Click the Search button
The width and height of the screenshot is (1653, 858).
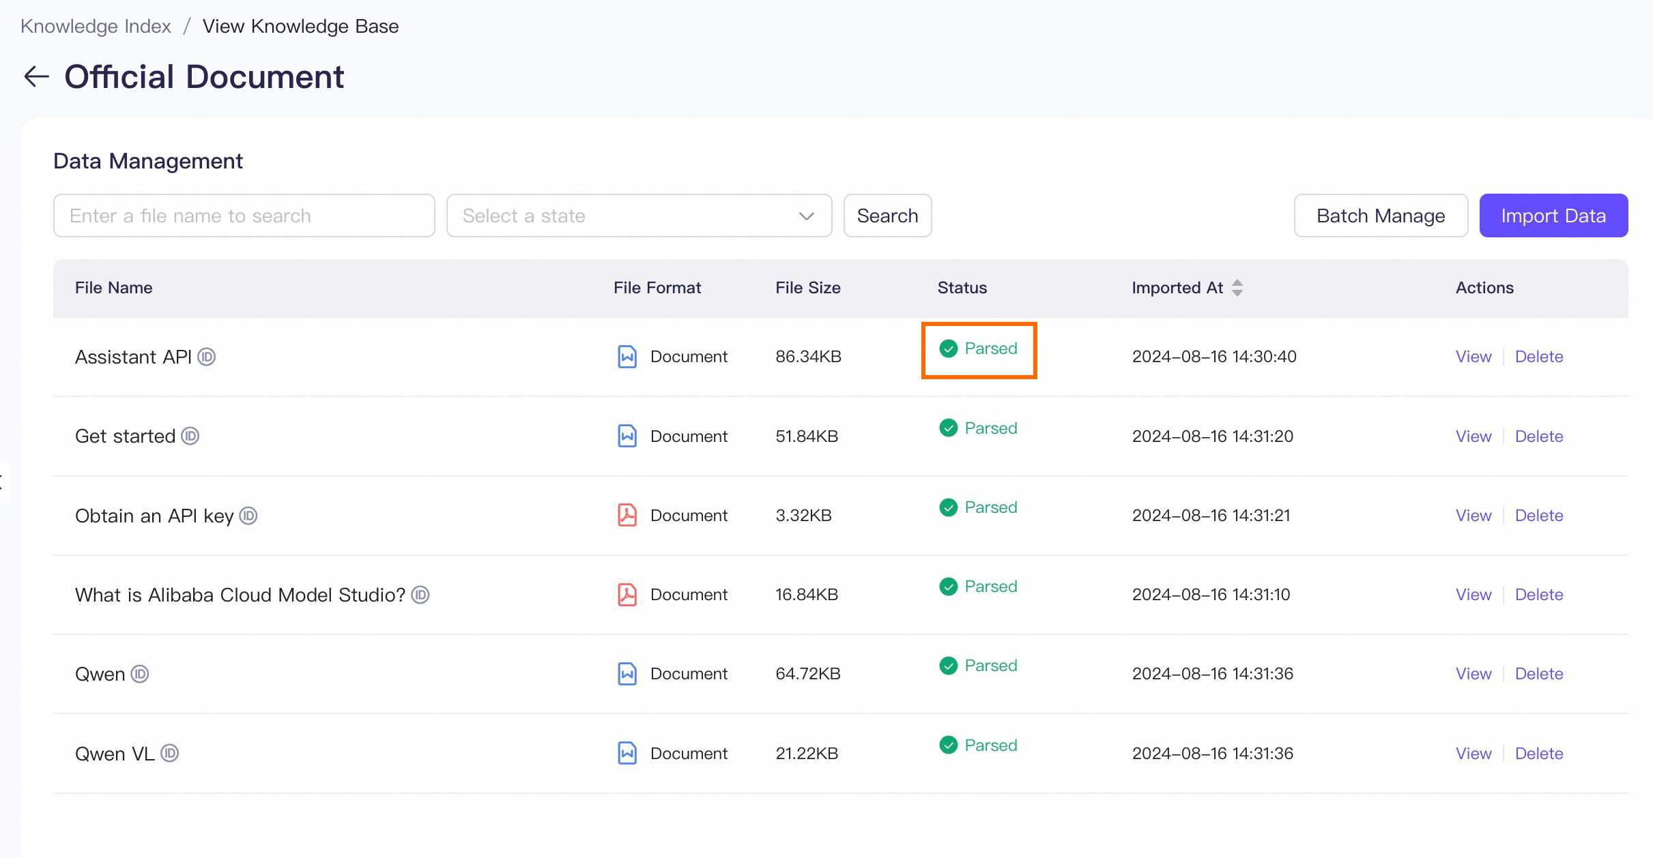point(887,216)
